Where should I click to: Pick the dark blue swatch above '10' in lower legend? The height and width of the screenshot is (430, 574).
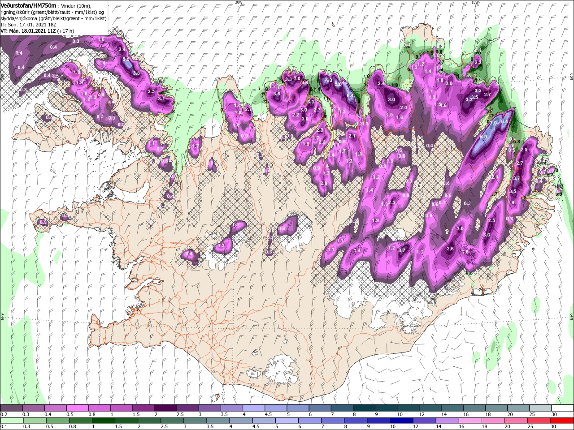400,420
